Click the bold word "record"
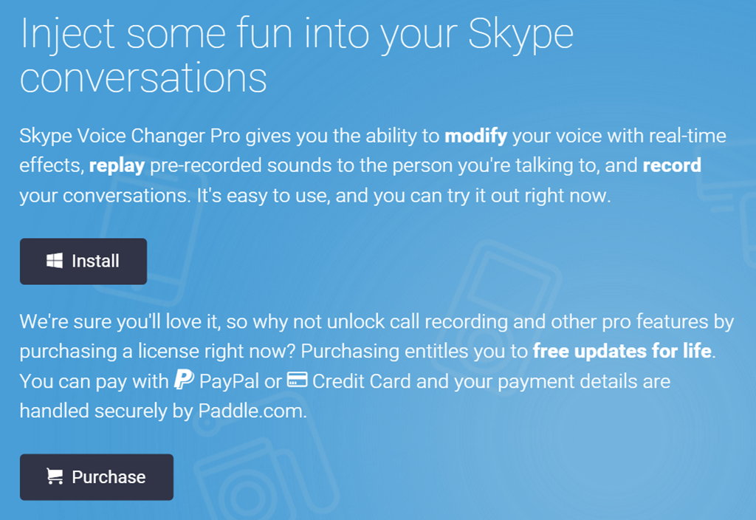Screen dimensions: 756x520 (672, 165)
